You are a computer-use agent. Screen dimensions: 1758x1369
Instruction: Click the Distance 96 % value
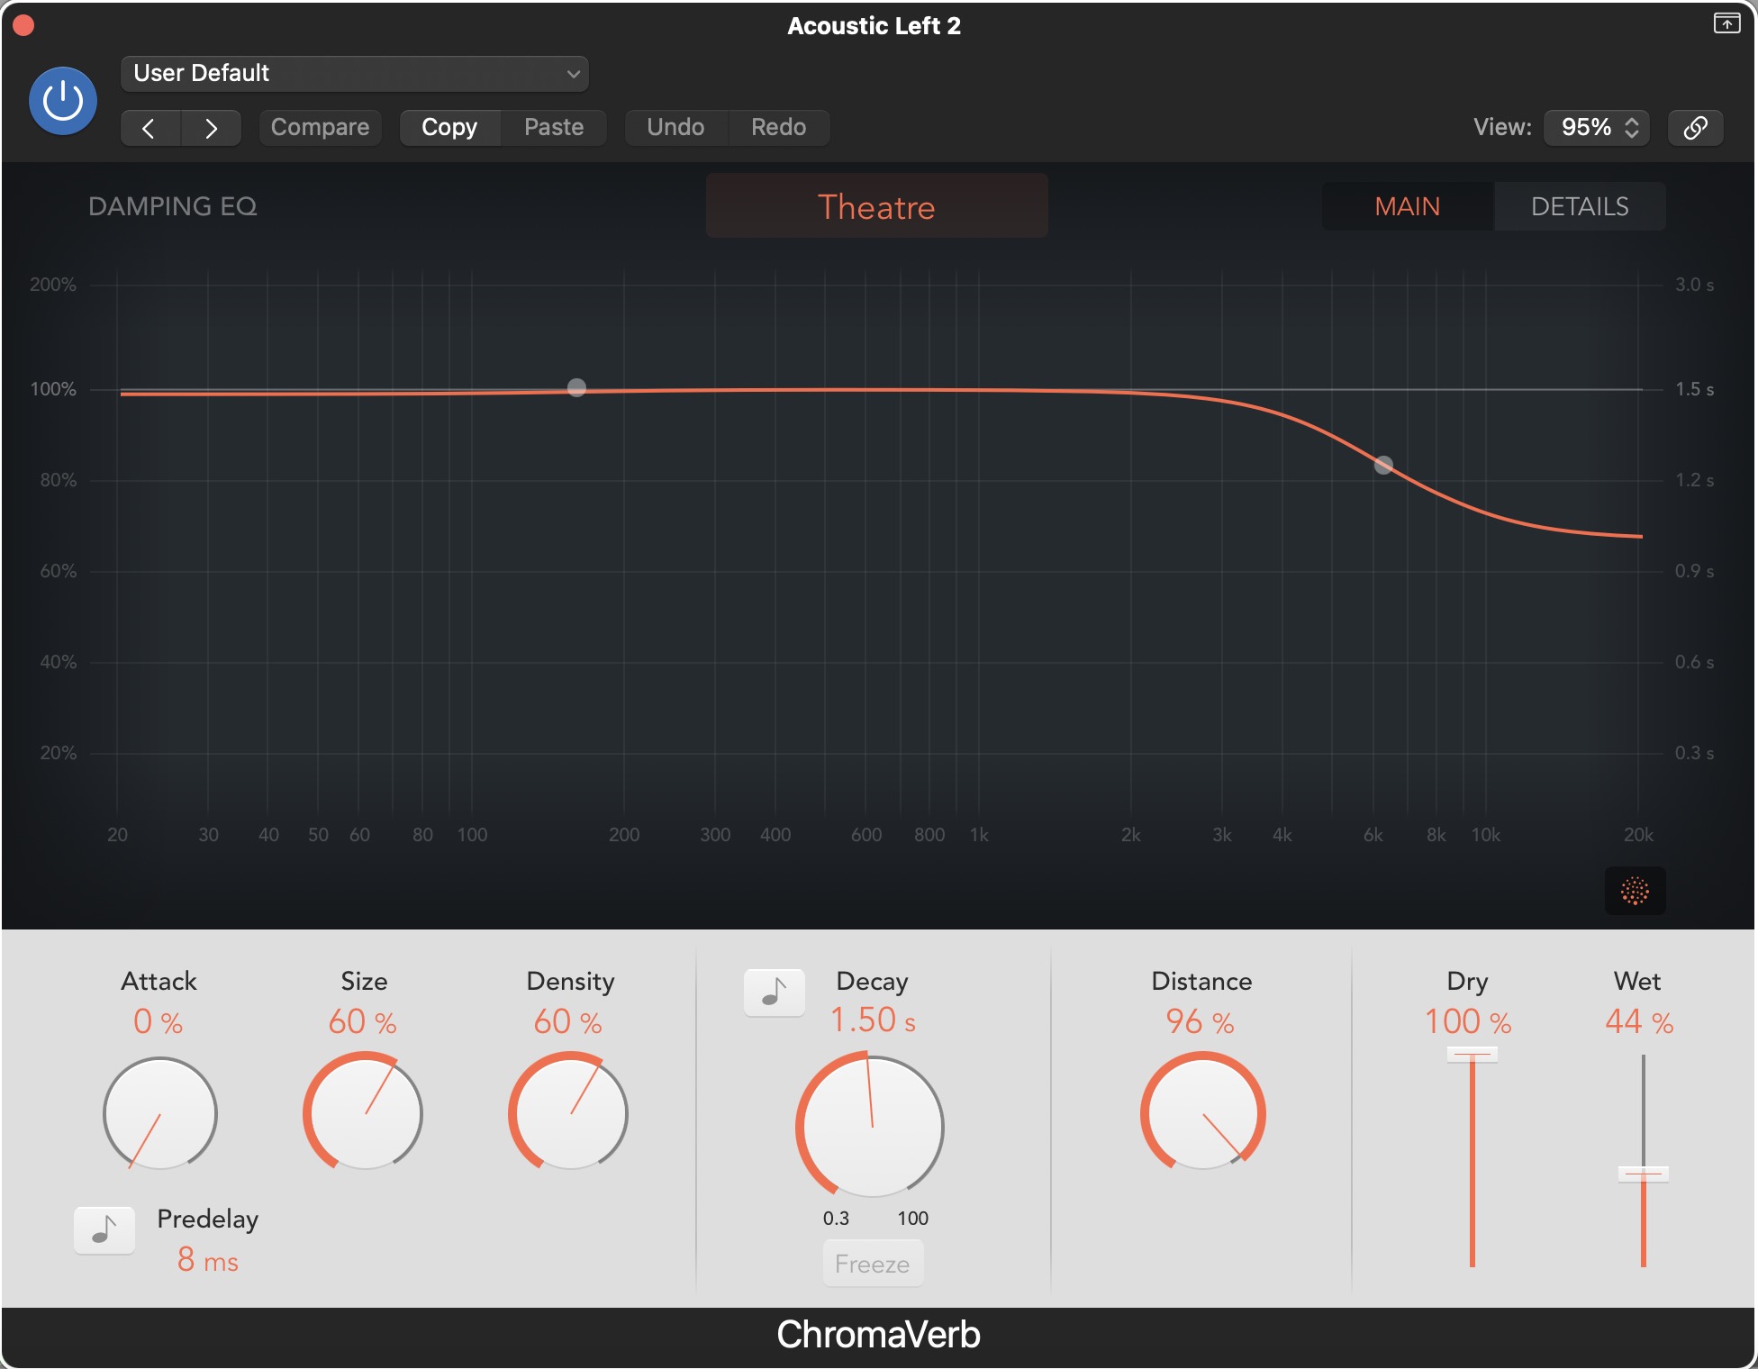click(x=1201, y=1022)
